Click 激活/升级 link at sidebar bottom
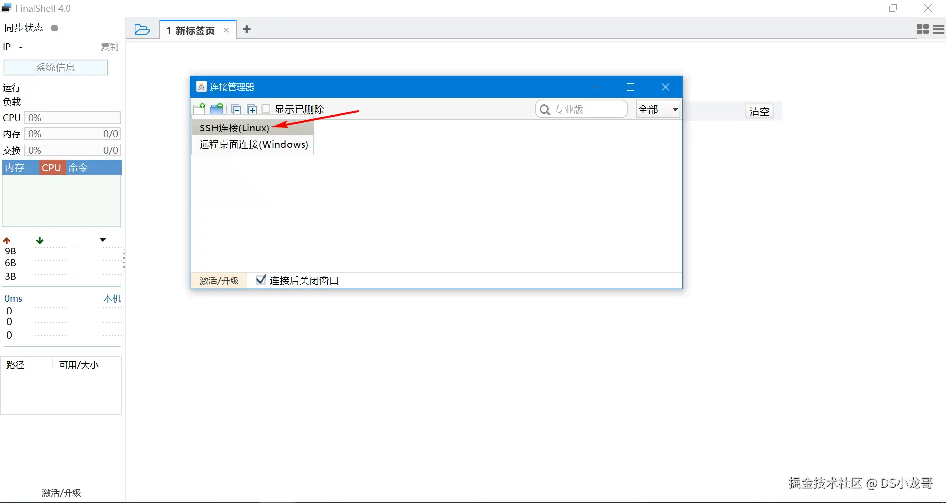The image size is (946, 503). coord(62,493)
